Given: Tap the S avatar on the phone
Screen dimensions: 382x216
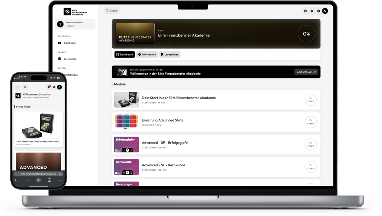Looking at the screenshot, I should (x=60, y=87).
